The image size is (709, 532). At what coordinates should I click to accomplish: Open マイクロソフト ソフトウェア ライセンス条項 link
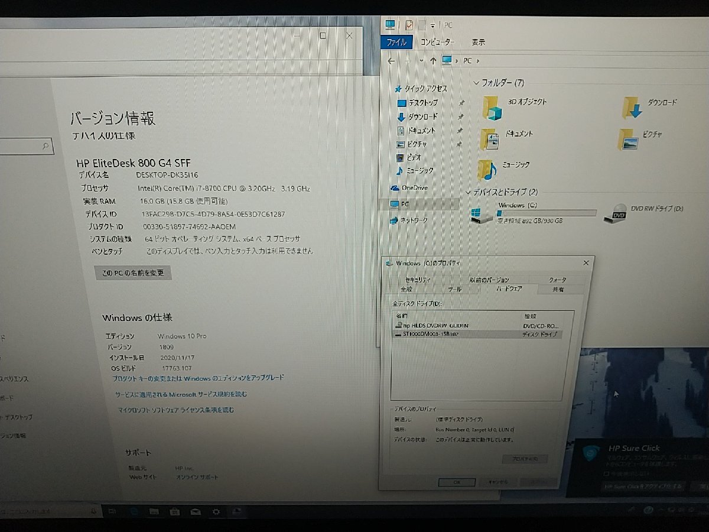pyautogui.click(x=176, y=410)
